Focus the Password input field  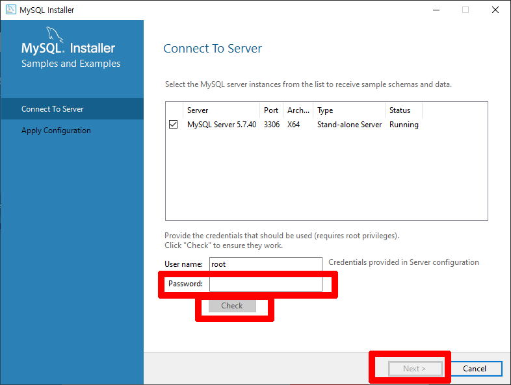pos(266,284)
